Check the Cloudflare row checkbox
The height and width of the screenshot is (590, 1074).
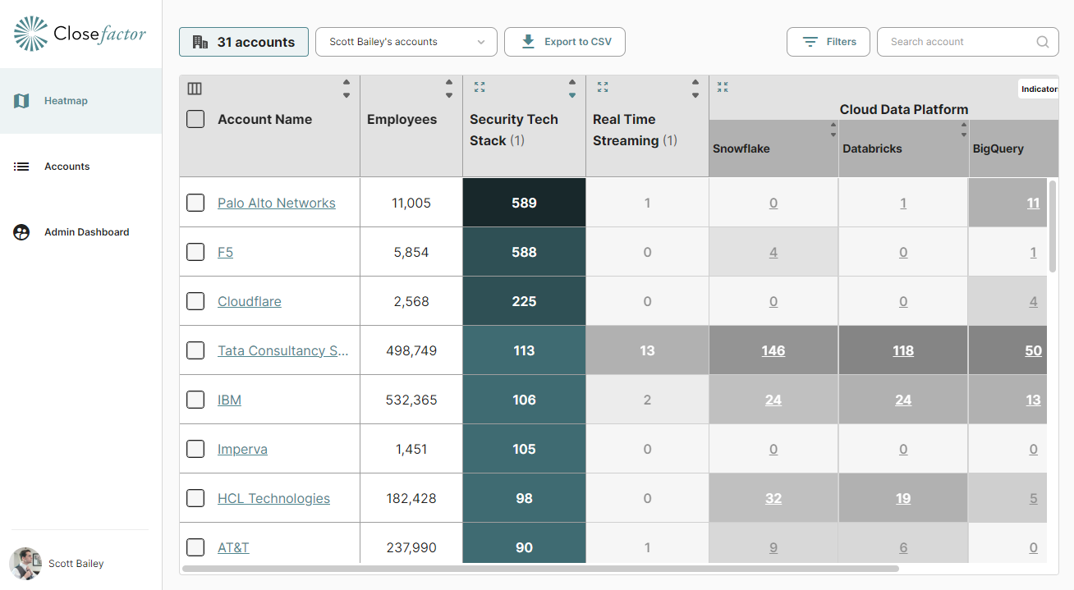click(x=195, y=301)
